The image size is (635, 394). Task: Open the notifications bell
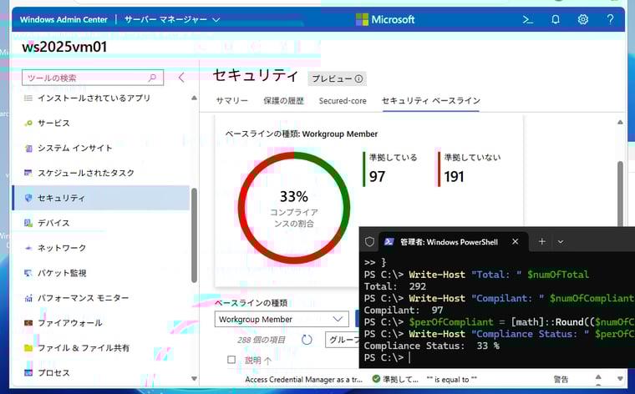[556, 19]
